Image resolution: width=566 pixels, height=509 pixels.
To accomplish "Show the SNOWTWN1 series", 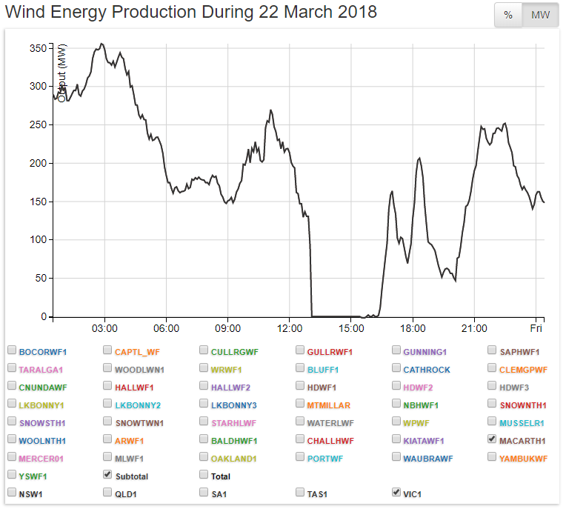I will tap(107, 422).
